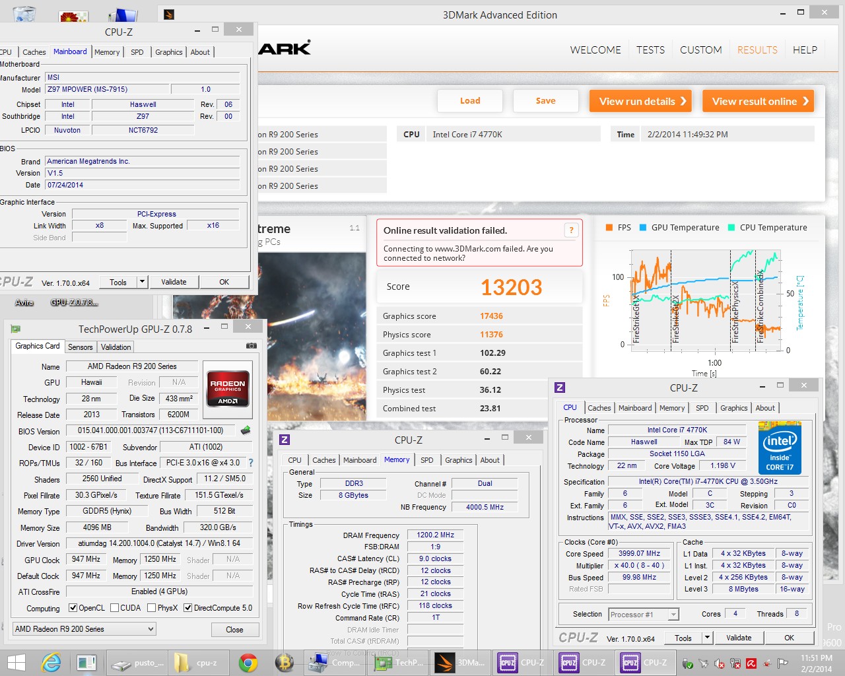This screenshot has height=676, width=845.
Task: Click the Avira desktop icon
Action: (x=24, y=302)
